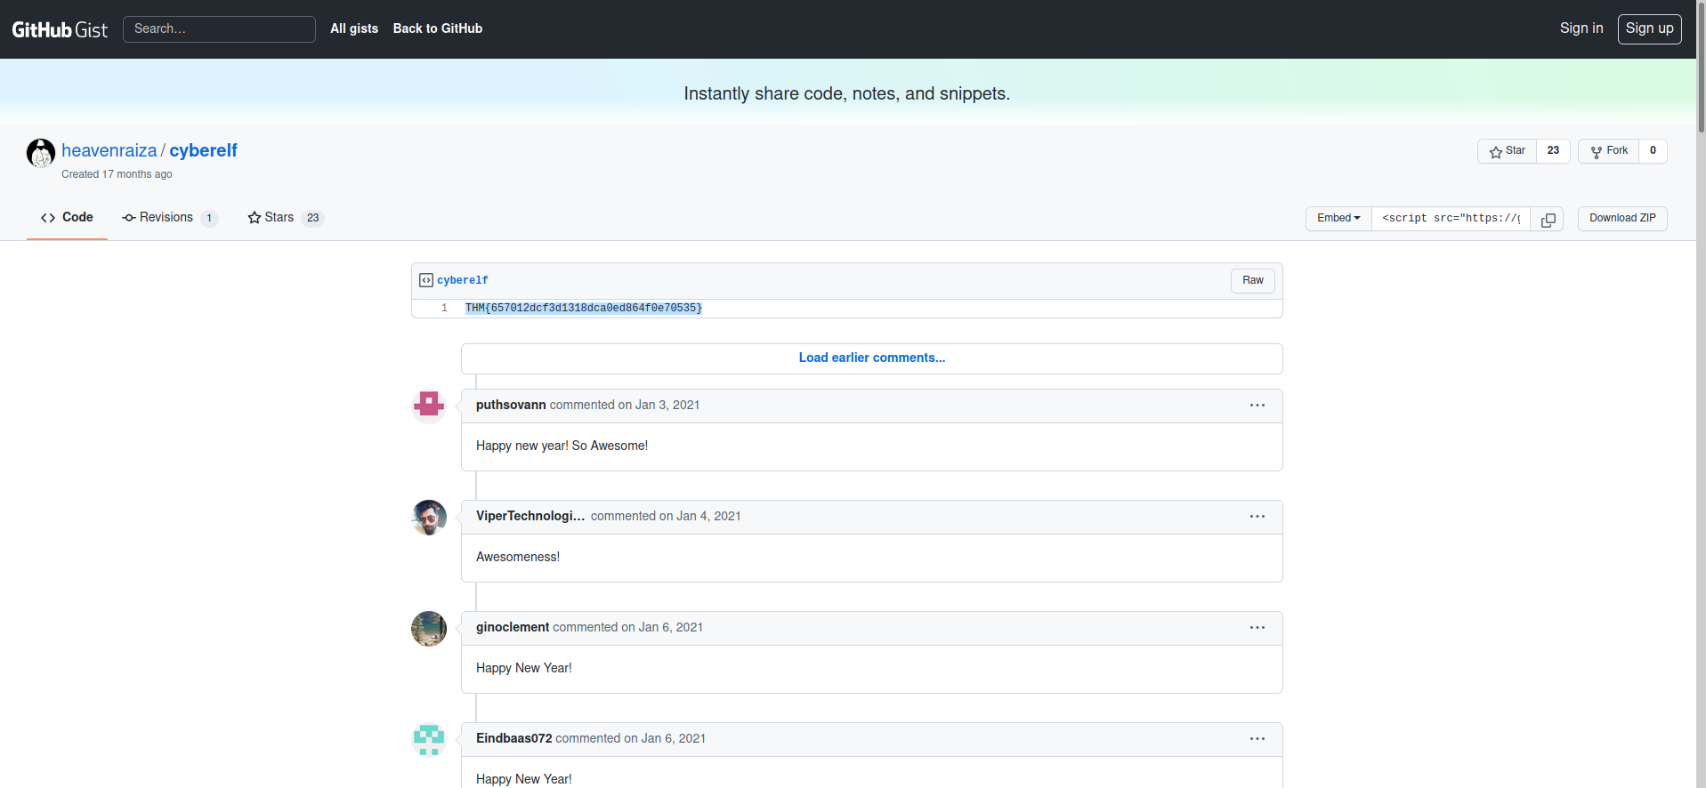Load earlier comments

[871, 358]
